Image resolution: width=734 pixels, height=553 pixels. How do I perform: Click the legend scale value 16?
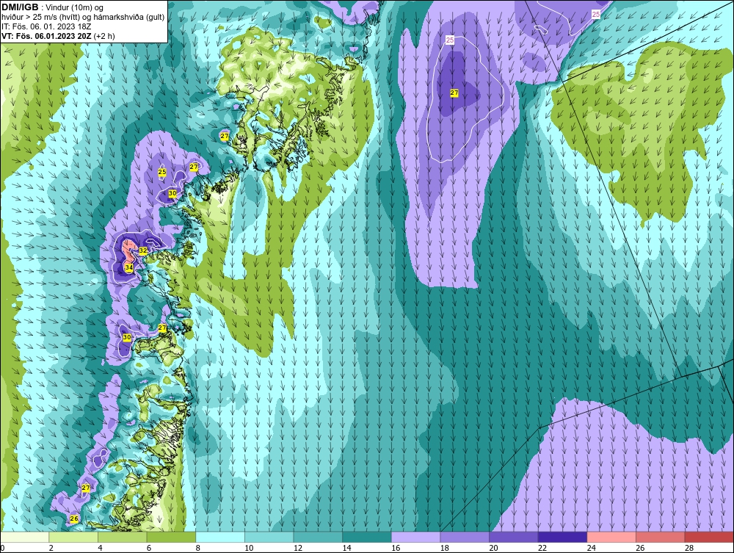point(396,548)
